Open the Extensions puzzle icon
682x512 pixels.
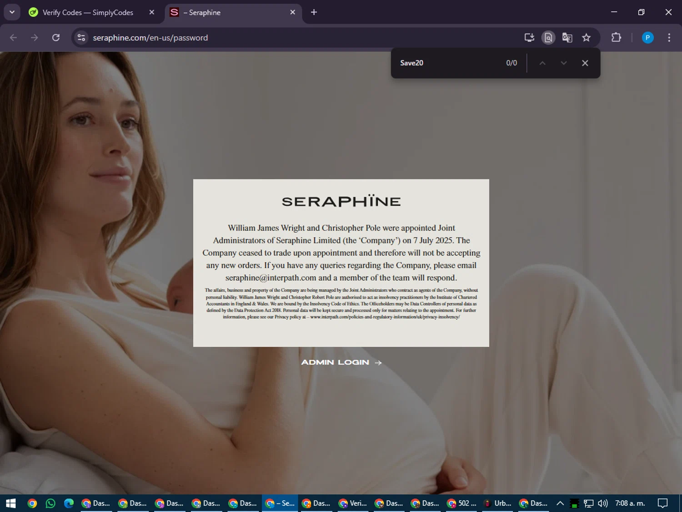[x=616, y=38]
